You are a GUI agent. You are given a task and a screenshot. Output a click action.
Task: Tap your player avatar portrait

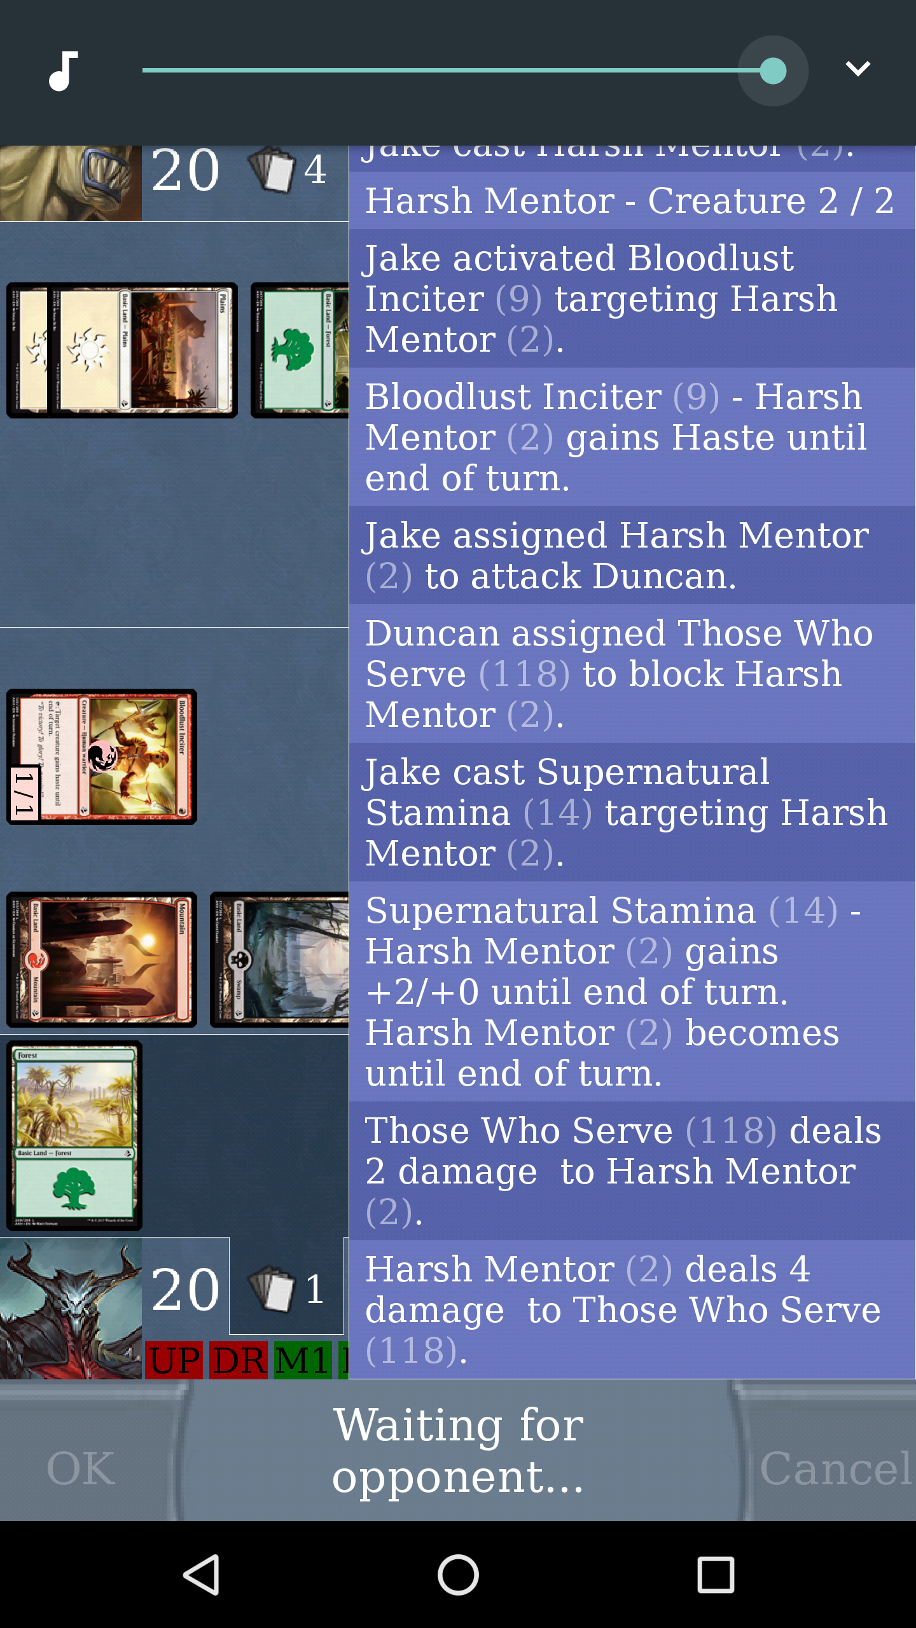71,1307
